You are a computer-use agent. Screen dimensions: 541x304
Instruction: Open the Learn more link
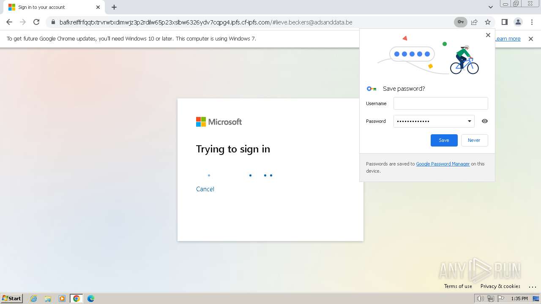508,38
